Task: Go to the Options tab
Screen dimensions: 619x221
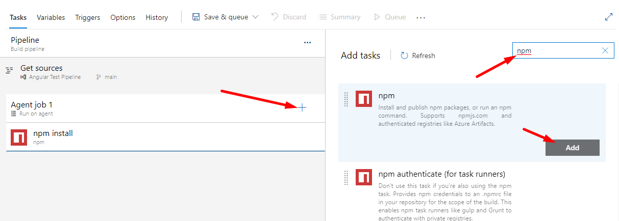Action: [x=123, y=17]
